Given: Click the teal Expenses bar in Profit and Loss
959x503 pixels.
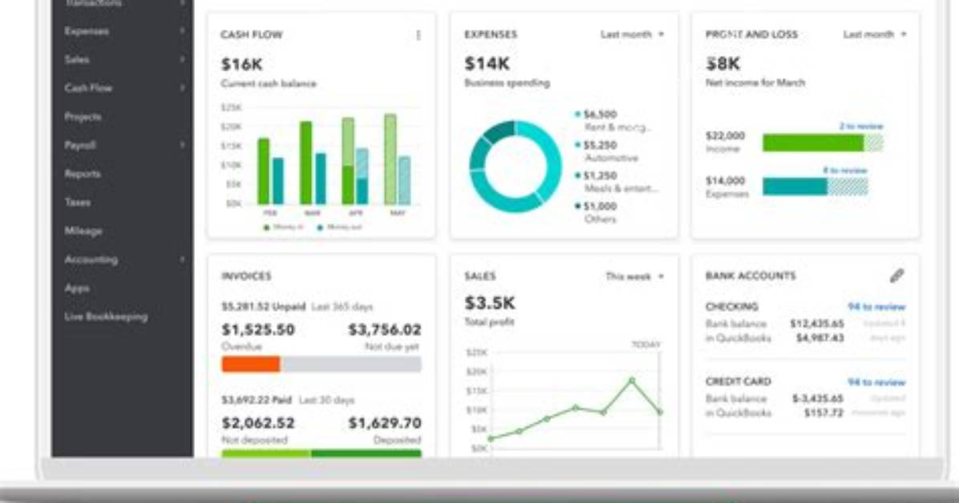Looking at the screenshot, I should 795,187.
